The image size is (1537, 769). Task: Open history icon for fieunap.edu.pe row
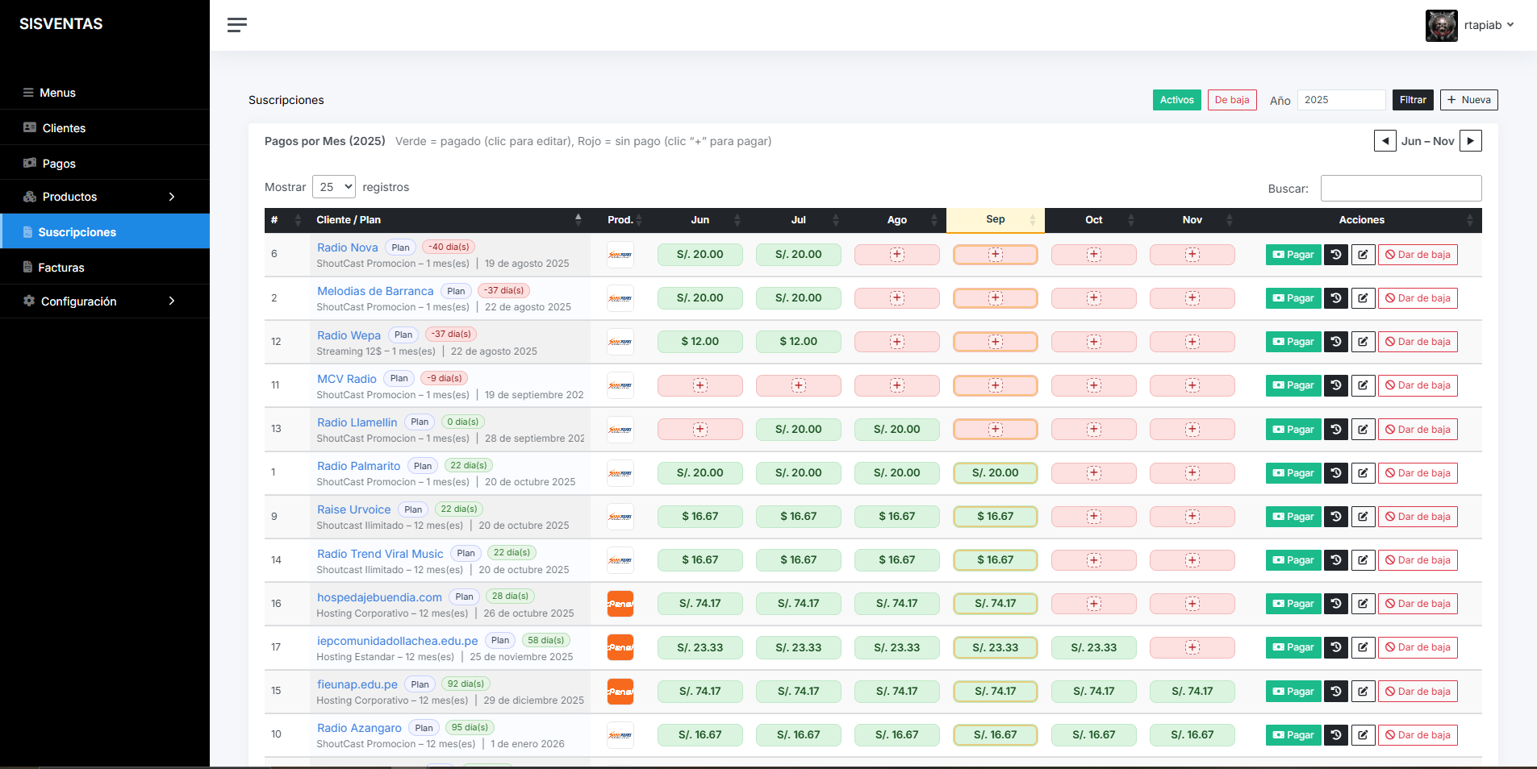(x=1336, y=692)
